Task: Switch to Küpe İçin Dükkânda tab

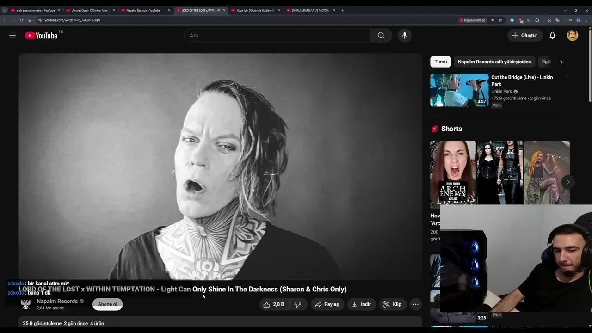Action: point(255,10)
